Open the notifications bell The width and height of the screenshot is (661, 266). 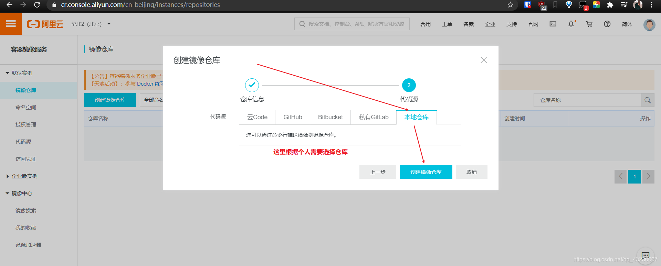coord(571,24)
